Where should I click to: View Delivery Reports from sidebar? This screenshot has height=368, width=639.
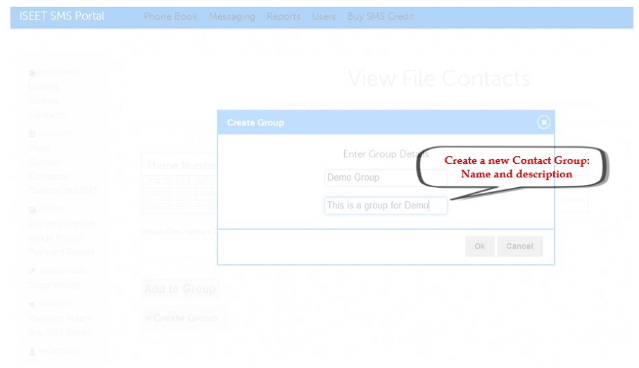pyautogui.click(x=61, y=224)
